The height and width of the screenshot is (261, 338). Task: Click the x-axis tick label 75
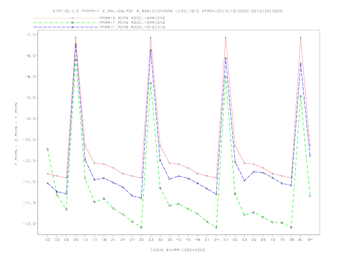pyautogui.click(x=282, y=240)
